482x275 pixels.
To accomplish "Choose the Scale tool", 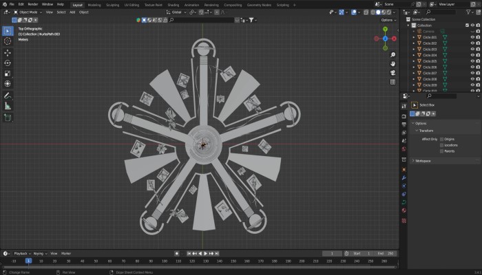I will pyautogui.click(x=8, y=74).
